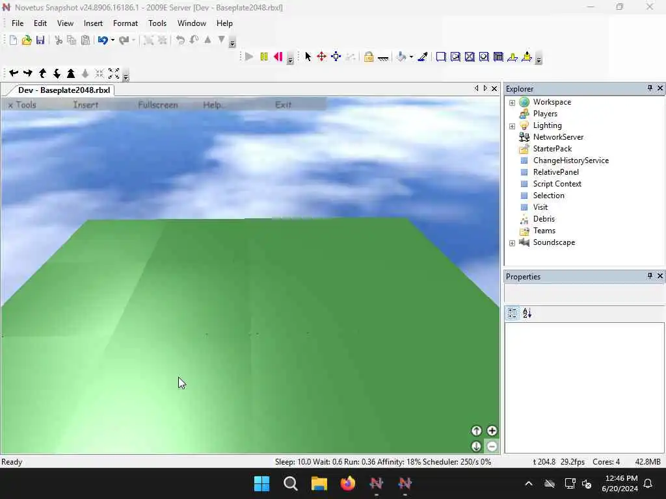Select the Hinge tool icon
Viewport: 666px width, 499px height.
click(x=513, y=57)
